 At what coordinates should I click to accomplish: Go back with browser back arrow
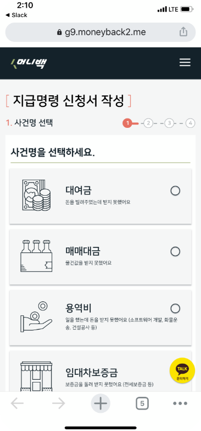tap(17, 403)
